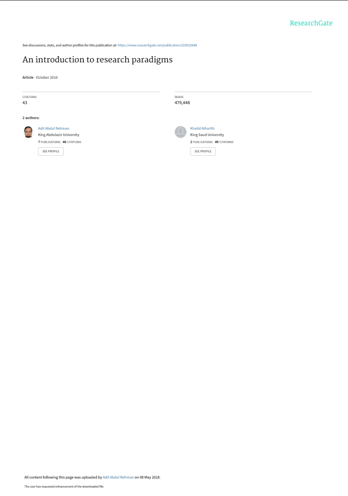
Task: Click SEE PROFILE button under King Abdulaziz University
Action: coord(51,151)
